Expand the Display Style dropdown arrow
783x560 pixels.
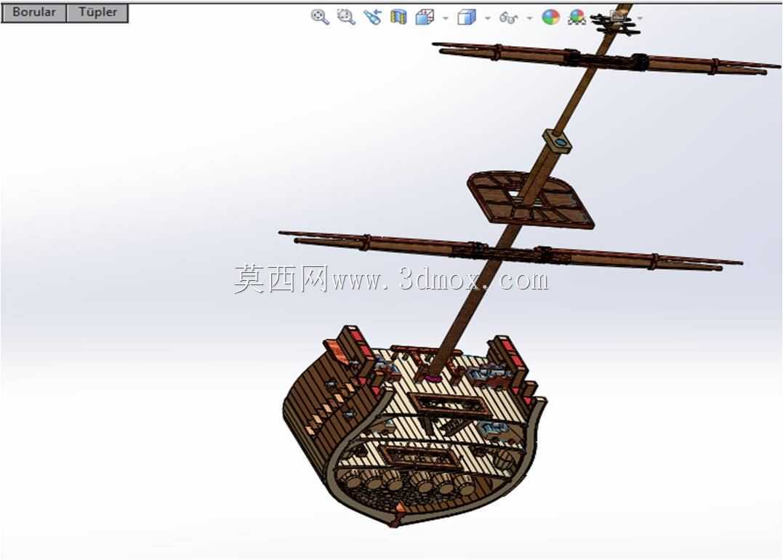coord(487,18)
